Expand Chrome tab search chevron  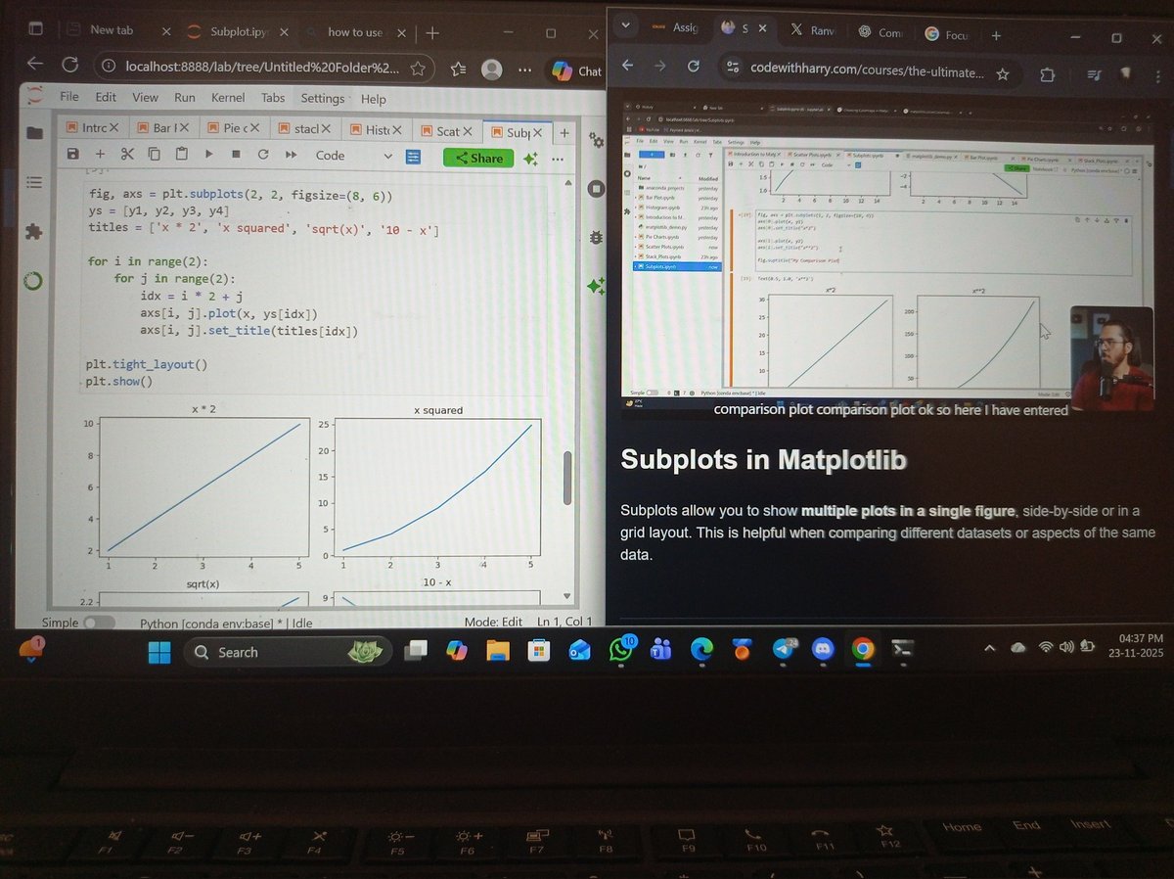[x=626, y=24]
